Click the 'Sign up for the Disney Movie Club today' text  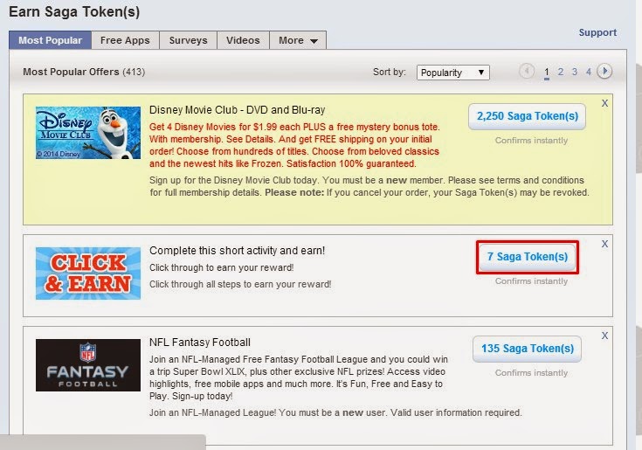[x=369, y=186]
